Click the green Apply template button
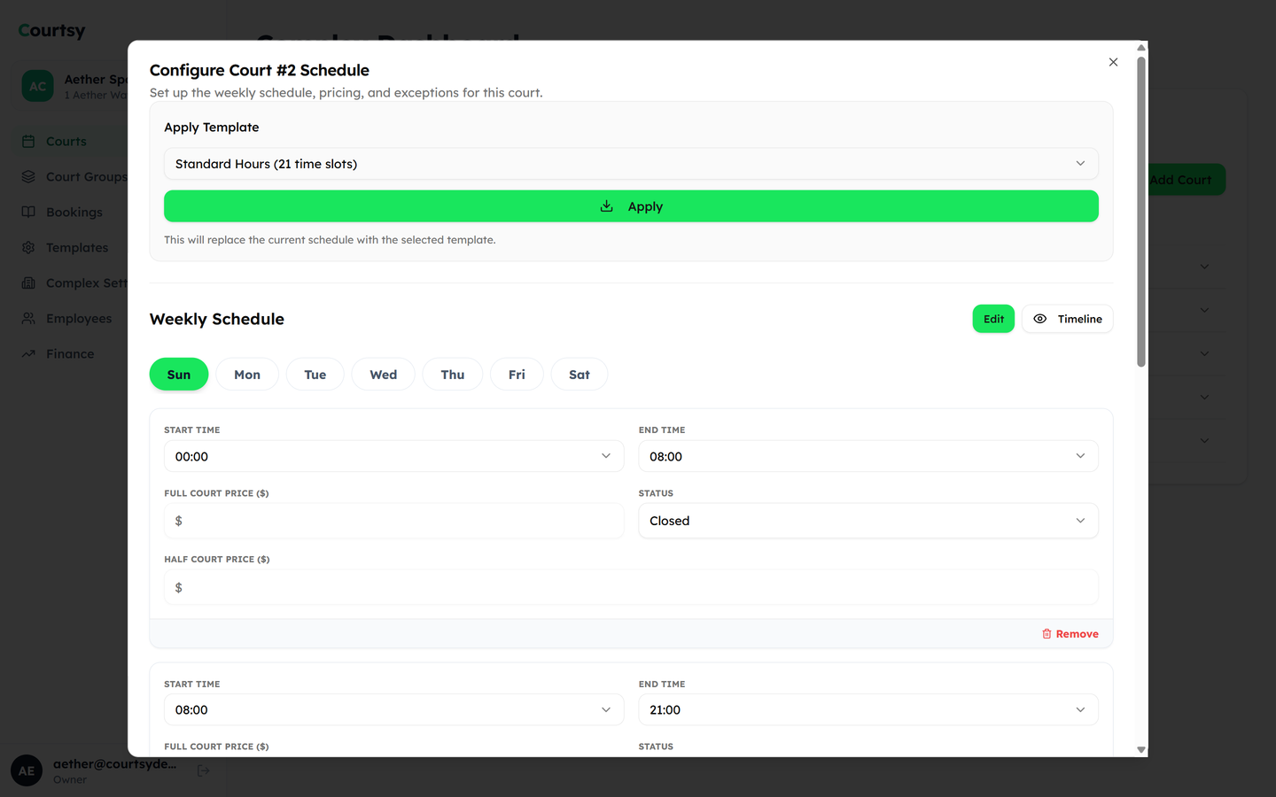The width and height of the screenshot is (1276, 797). coord(631,206)
